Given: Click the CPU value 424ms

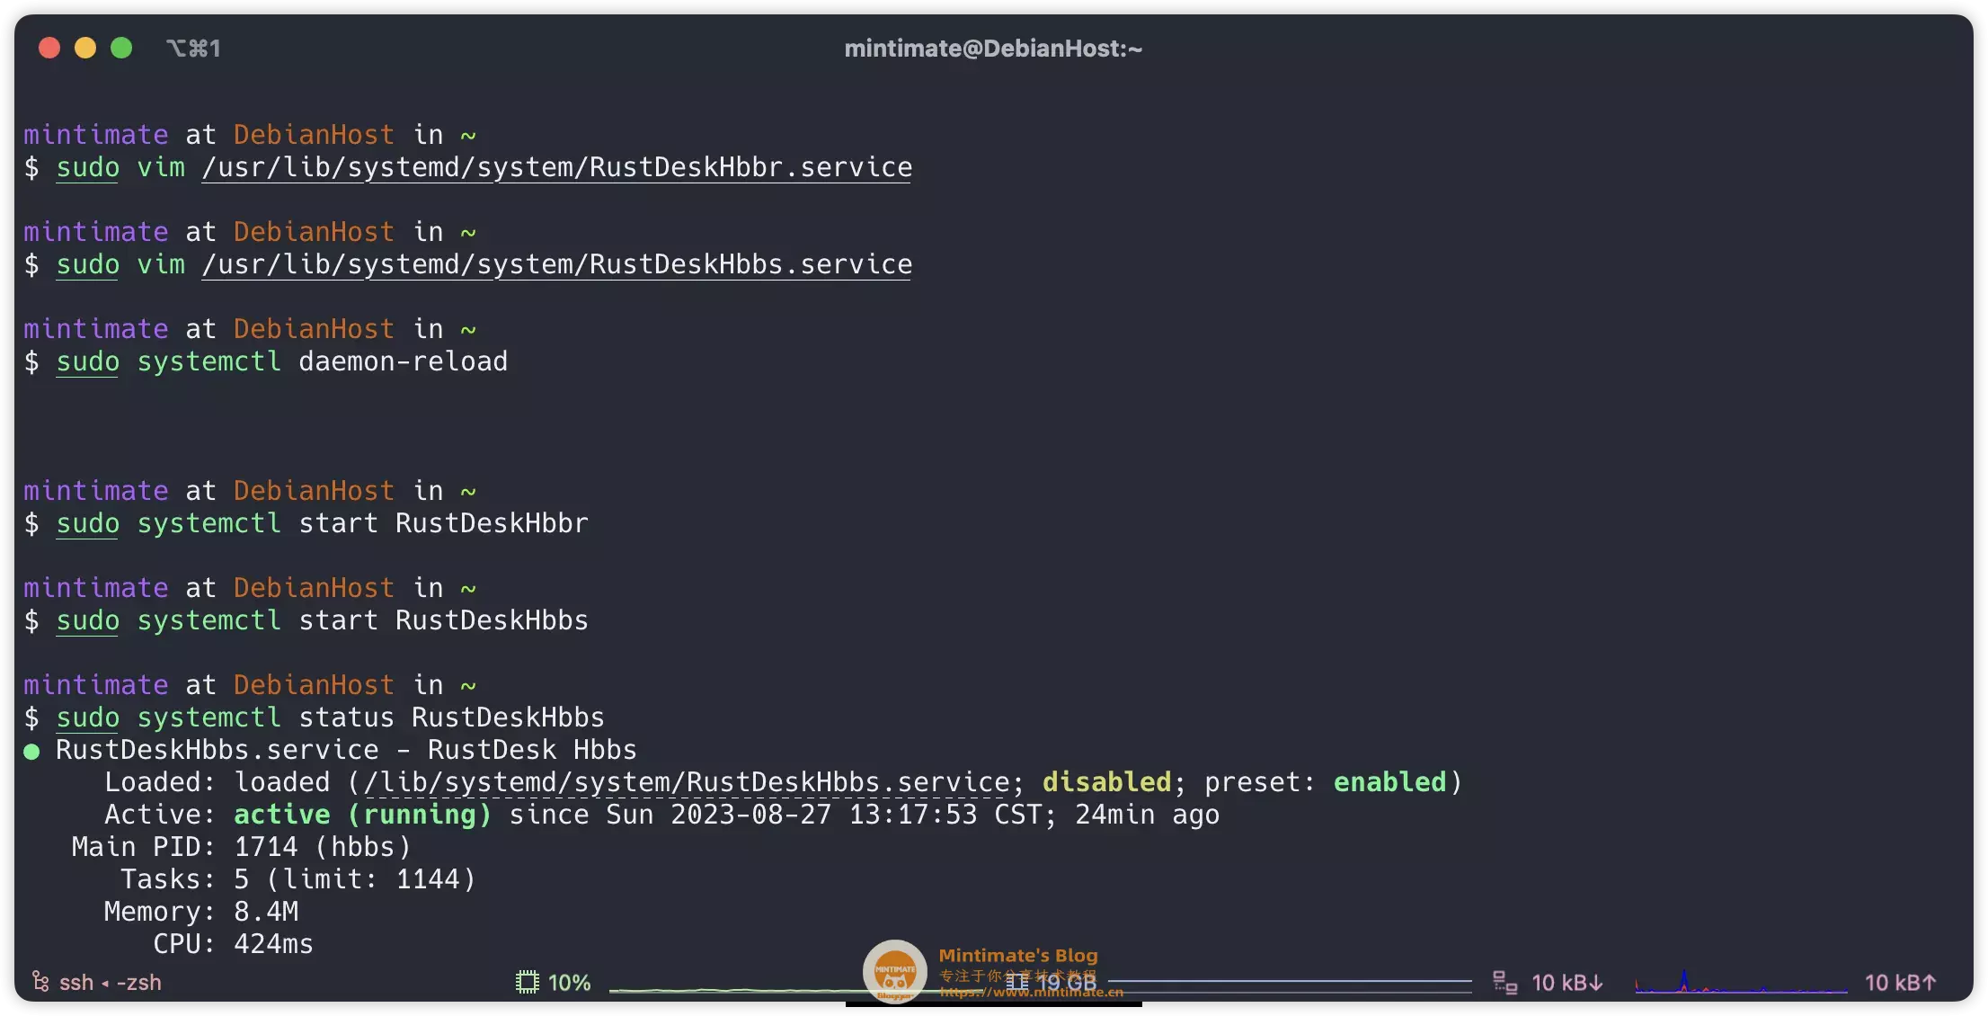Looking at the screenshot, I should 274,944.
